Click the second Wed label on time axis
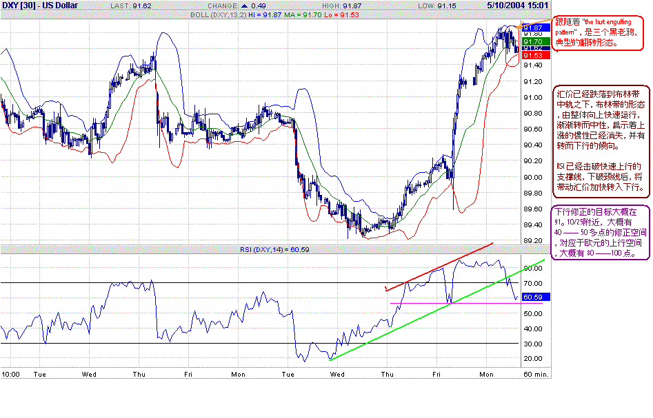This screenshot has width=653, height=418. [x=337, y=375]
